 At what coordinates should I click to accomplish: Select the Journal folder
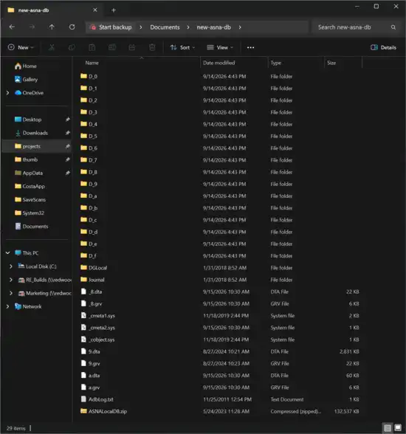pos(92,280)
